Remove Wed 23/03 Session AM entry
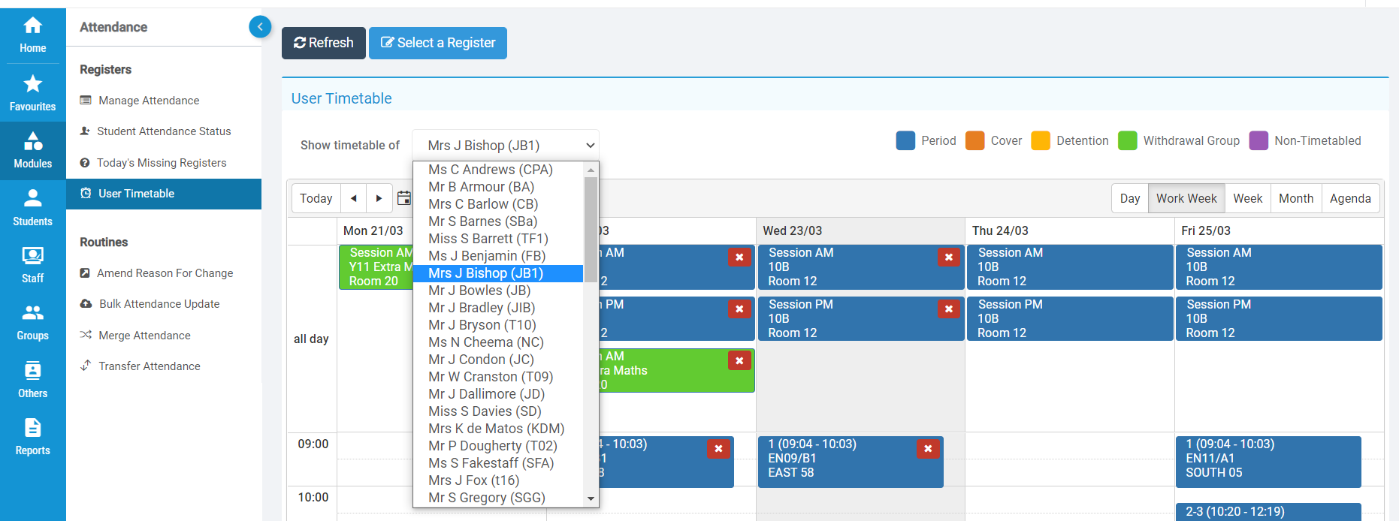The image size is (1399, 521). (x=948, y=257)
